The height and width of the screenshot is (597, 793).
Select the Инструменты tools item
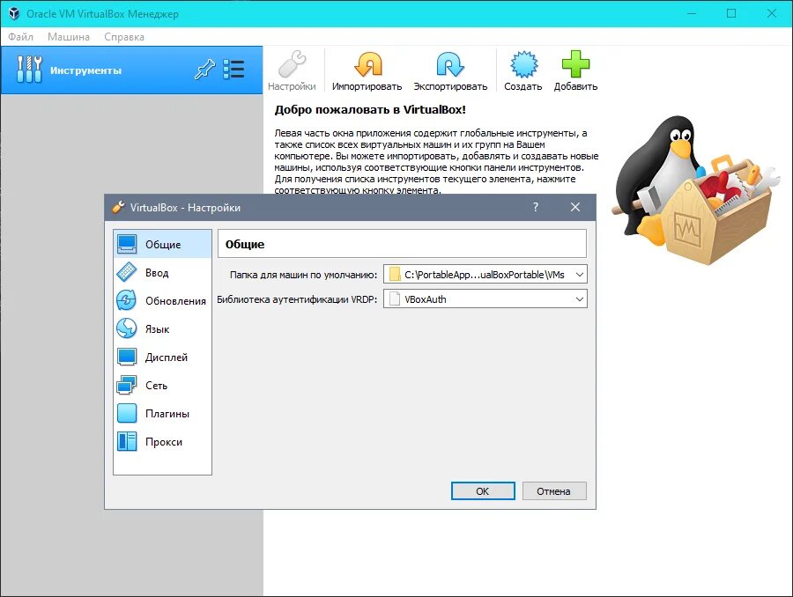coord(131,70)
